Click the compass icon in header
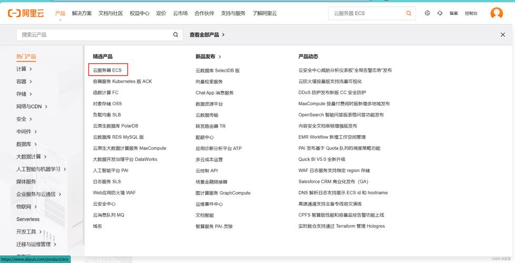The height and width of the screenshot is (263, 515). 427,13
